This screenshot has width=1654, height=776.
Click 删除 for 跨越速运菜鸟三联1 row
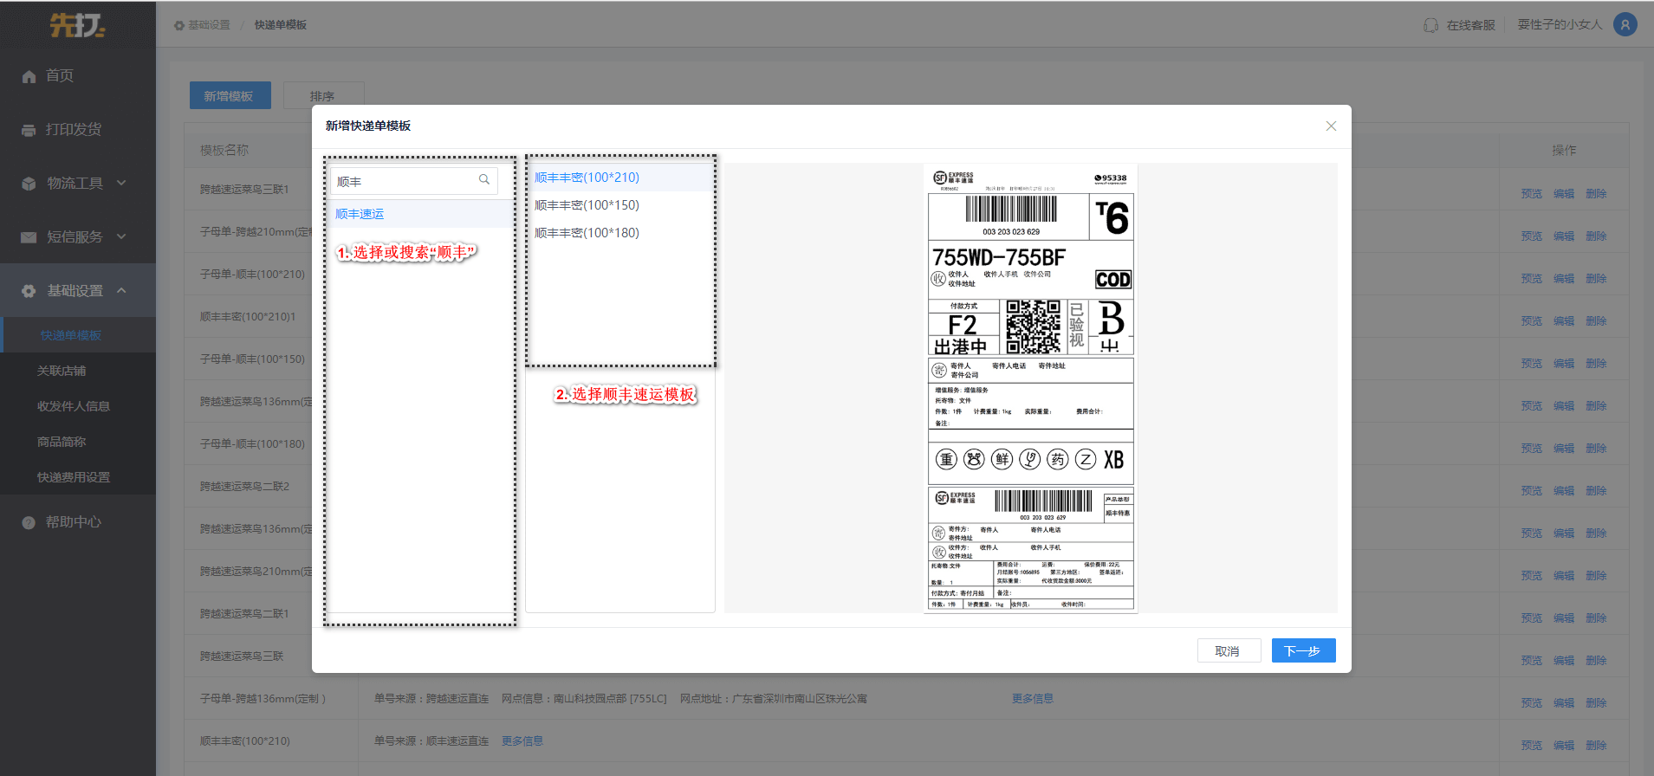(x=1596, y=193)
